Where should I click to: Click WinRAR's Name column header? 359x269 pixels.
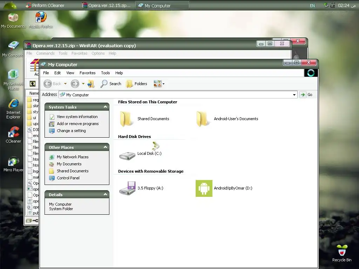pyautogui.click(x=32, y=93)
